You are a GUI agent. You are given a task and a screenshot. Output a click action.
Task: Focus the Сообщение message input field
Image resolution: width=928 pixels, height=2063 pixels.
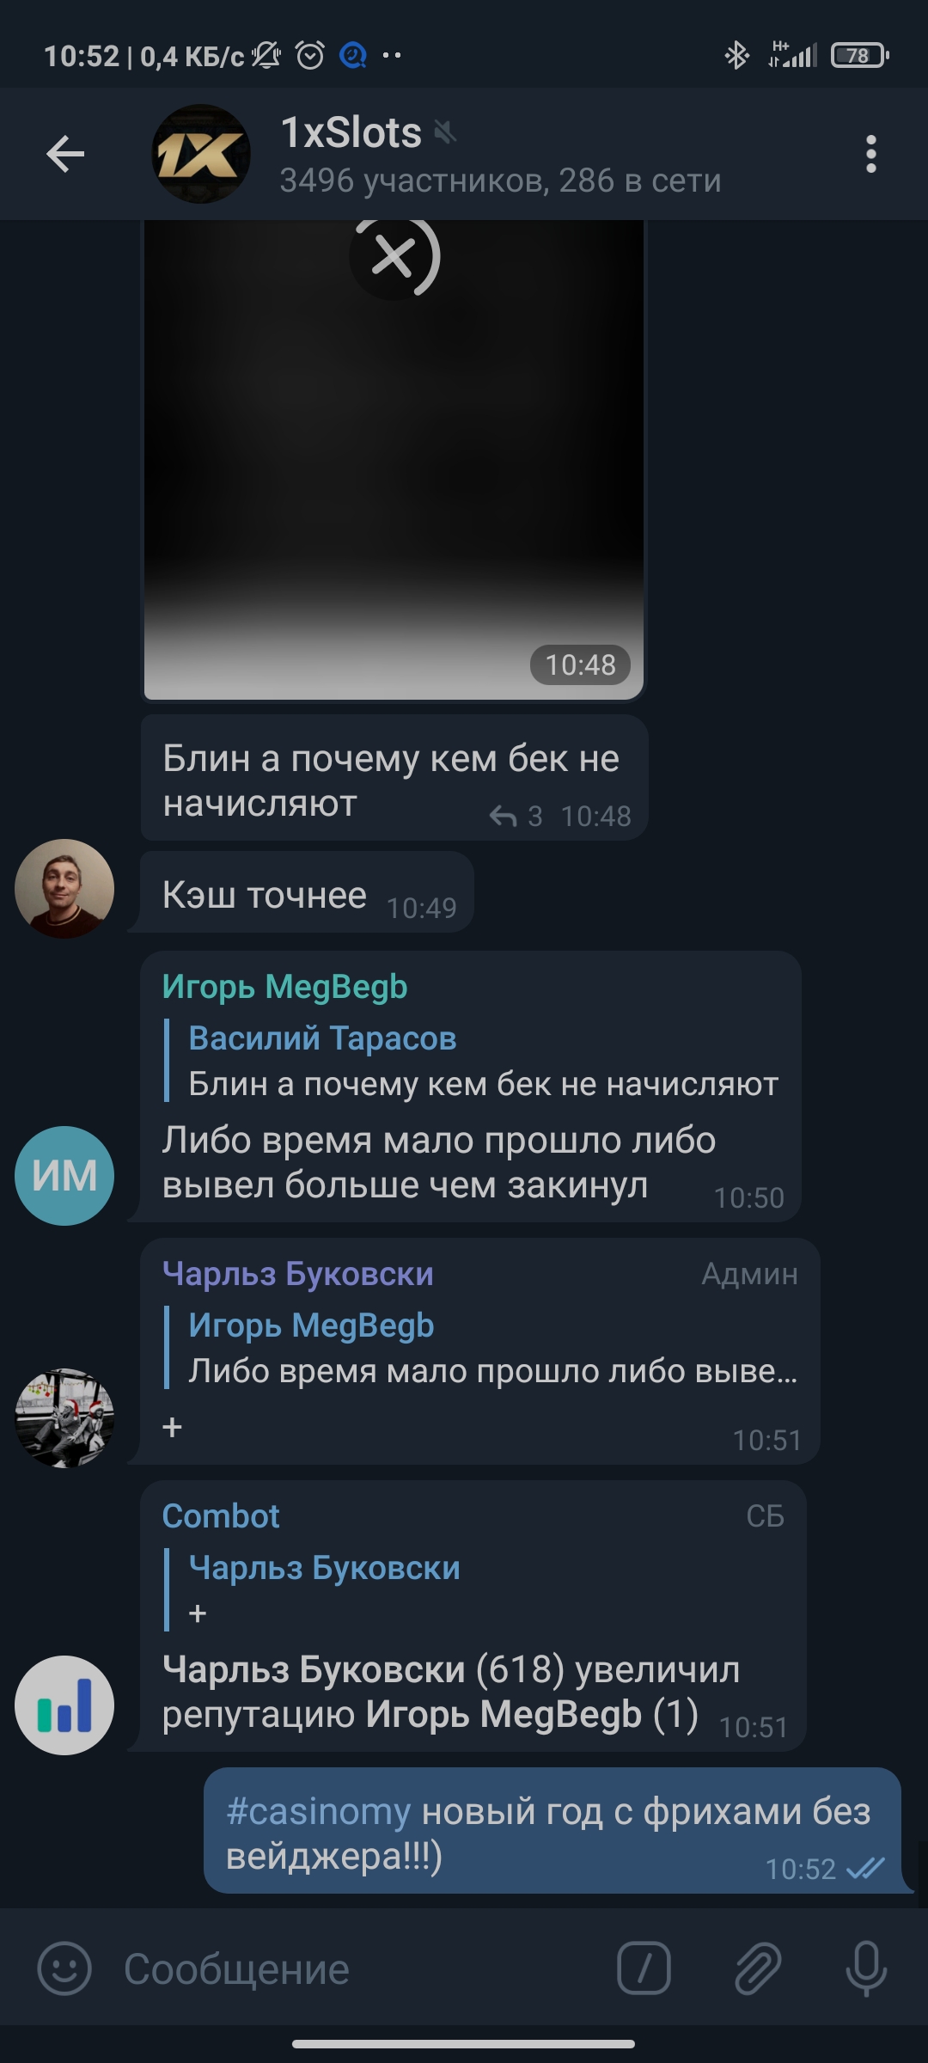[361, 1968]
